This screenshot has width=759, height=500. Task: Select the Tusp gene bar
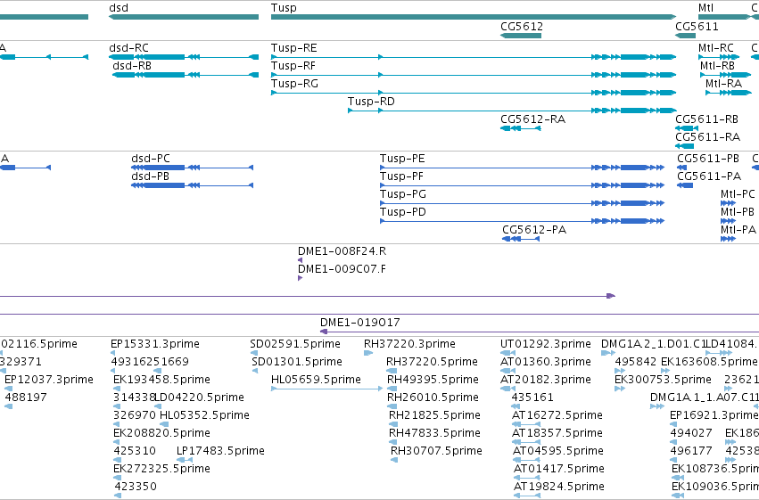(474, 17)
